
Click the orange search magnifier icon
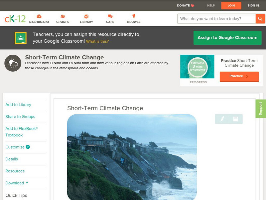pyautogui.click(x=260, y=19)
